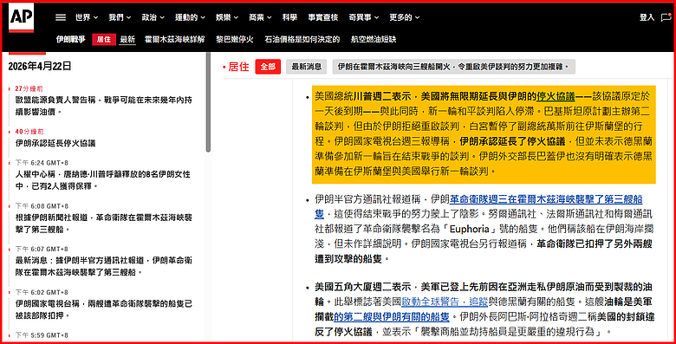Image resolution: width=676 pixels, height=344 pixels.
Task: Open the 科學 section
Action: click(x=289, y=17)
